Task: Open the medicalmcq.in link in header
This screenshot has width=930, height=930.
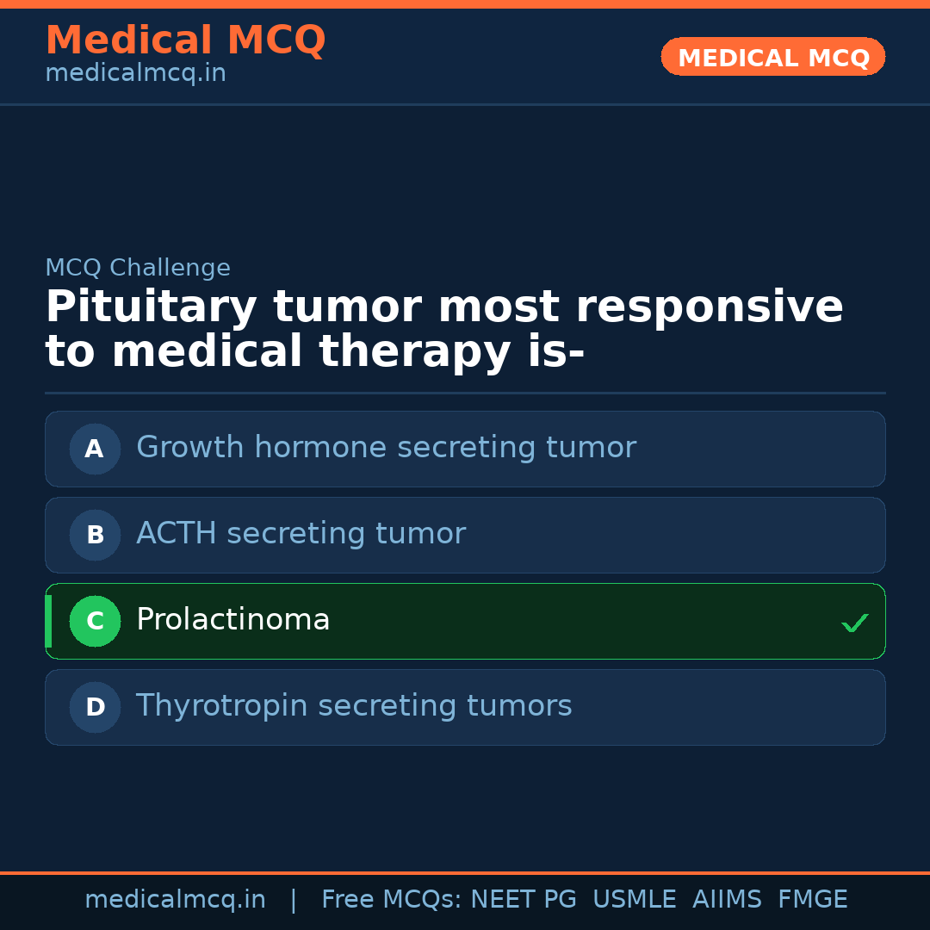Action: (135, 74)
